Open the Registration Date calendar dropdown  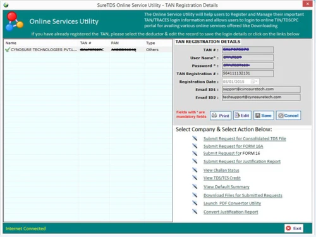254,82
